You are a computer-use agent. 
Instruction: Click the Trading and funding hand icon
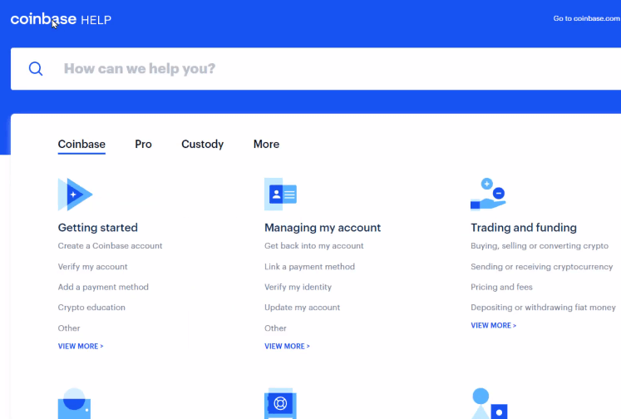pos(488,194)
